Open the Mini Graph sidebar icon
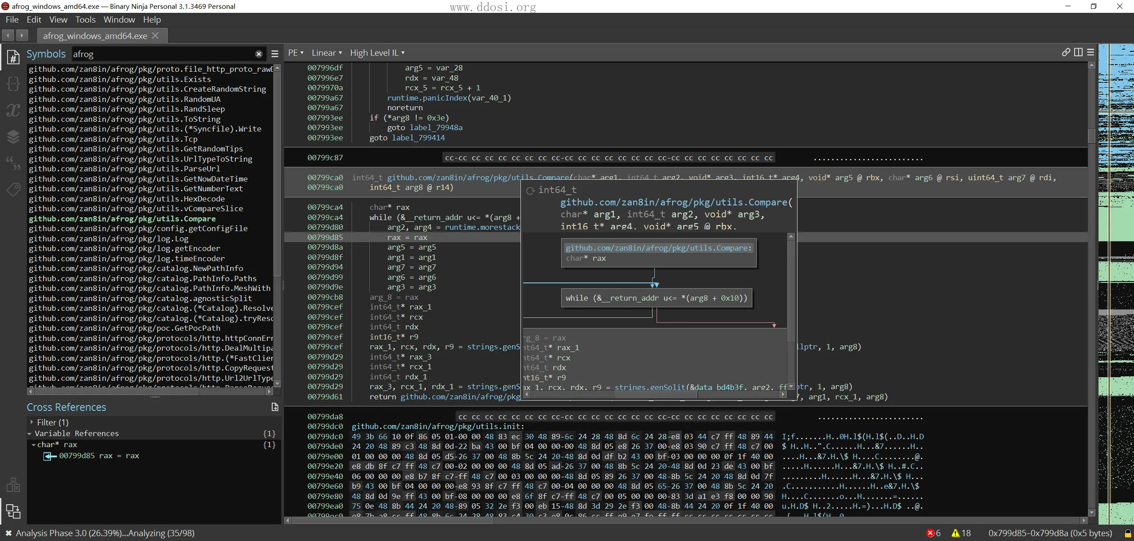This screenshot has height=541, width=1134. pyautogui.click(x=13, y=485)
